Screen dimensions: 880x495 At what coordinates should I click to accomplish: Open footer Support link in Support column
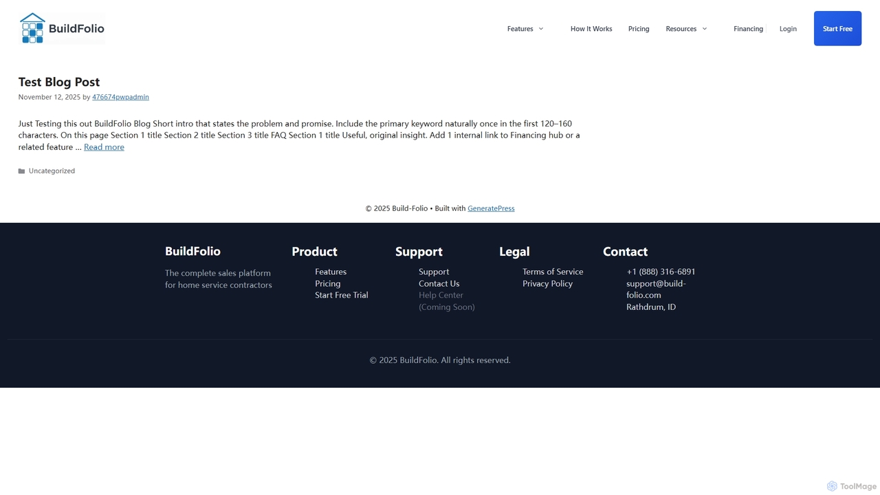(x=434, y=272)
